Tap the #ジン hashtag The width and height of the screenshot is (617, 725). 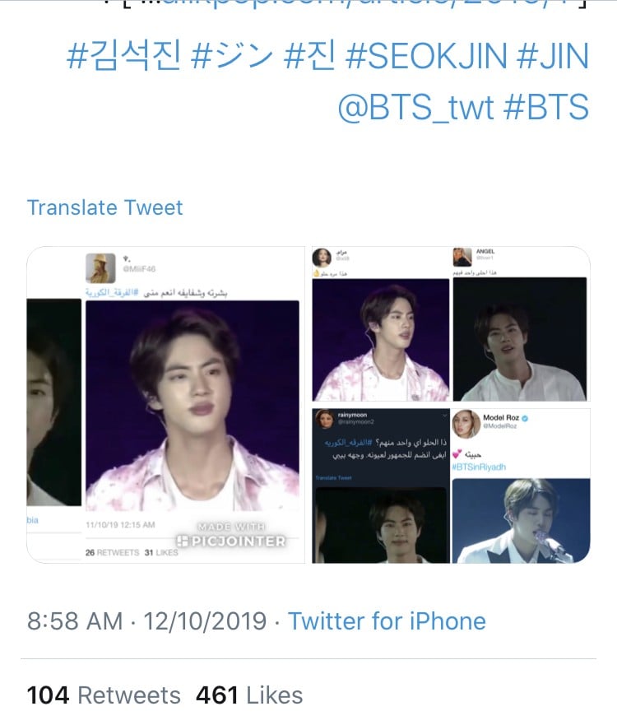[231, 57]
